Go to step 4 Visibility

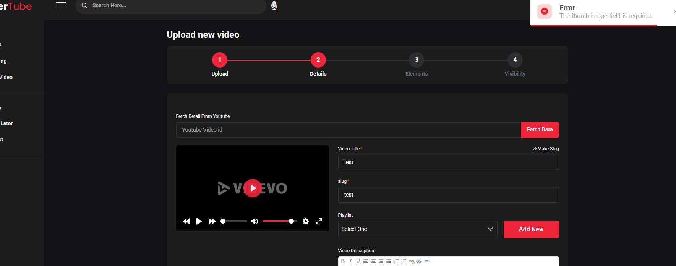click(515, 60)
